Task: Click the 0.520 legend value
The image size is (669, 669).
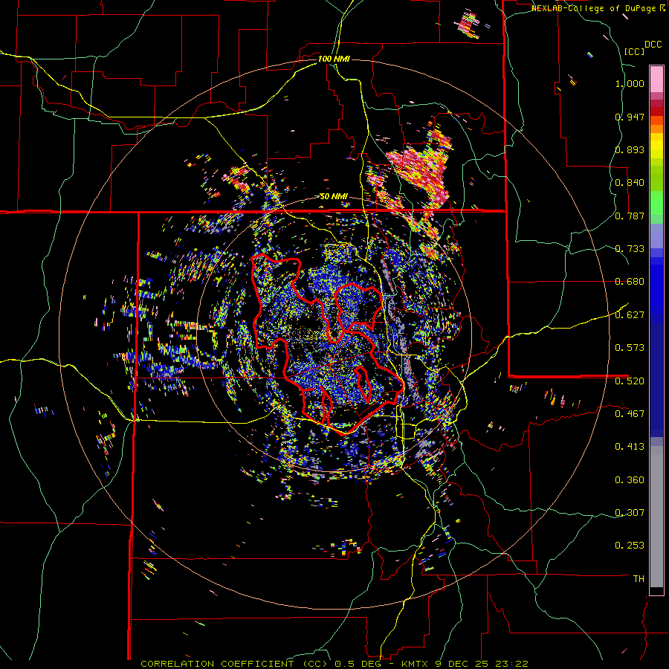Action: coord(630,381)
